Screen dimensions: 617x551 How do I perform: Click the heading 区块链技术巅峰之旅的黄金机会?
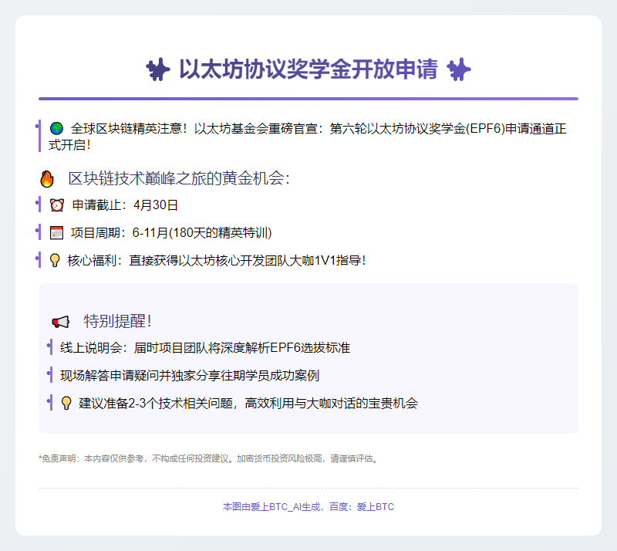179,178
